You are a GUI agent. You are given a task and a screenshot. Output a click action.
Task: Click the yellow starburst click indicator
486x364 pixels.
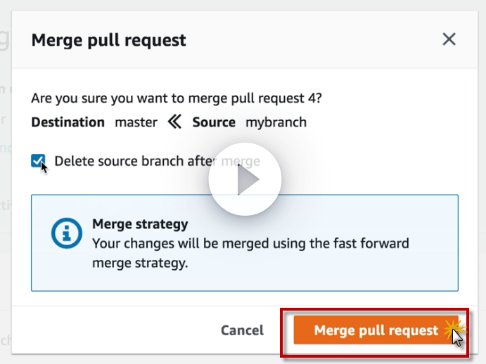click(454, 327)
